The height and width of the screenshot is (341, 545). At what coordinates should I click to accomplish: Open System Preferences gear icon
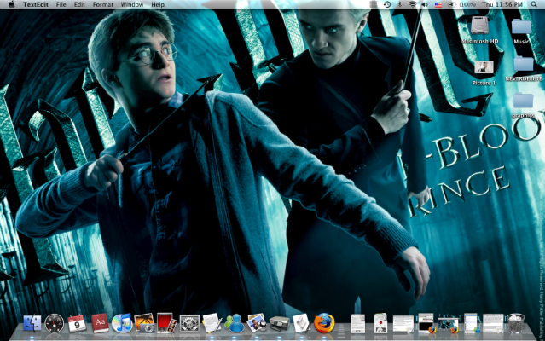click(x=189, y=324)
